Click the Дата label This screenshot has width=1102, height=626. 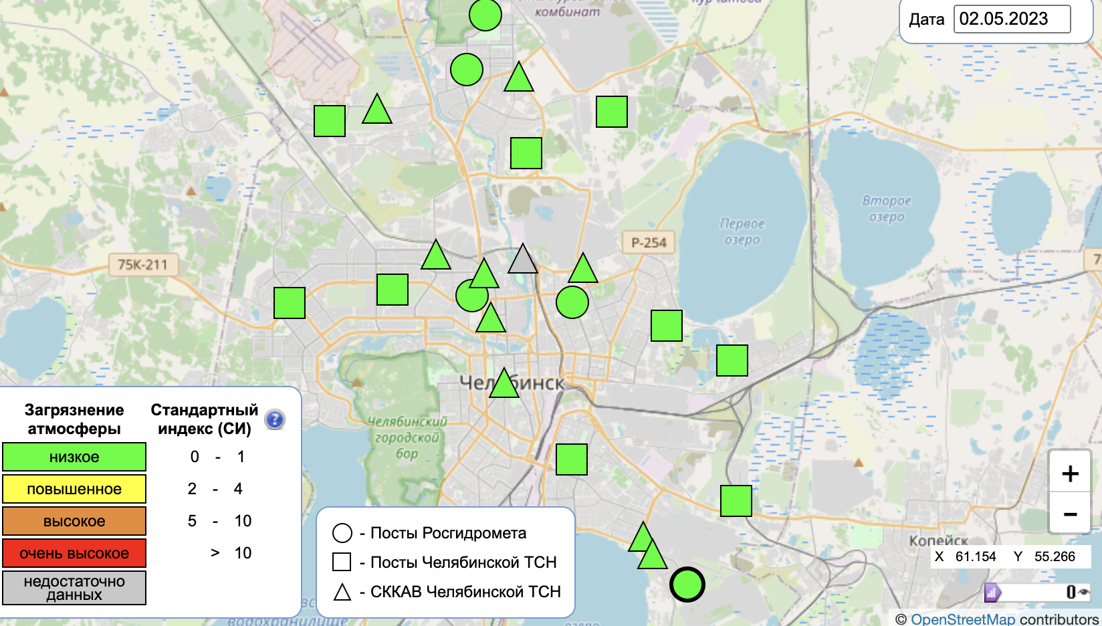click(927, 19)
